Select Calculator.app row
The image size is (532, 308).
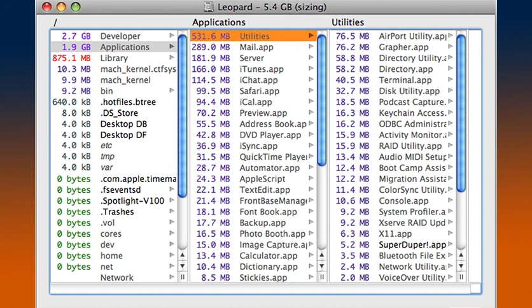tap(253, 255)
